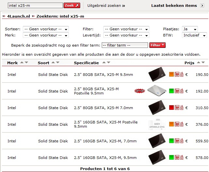Image resolution: width=209 pixels, height=172 pixels.
Task: Click plus-one basket icon for 559.50 item
Action: click(182, 141)
